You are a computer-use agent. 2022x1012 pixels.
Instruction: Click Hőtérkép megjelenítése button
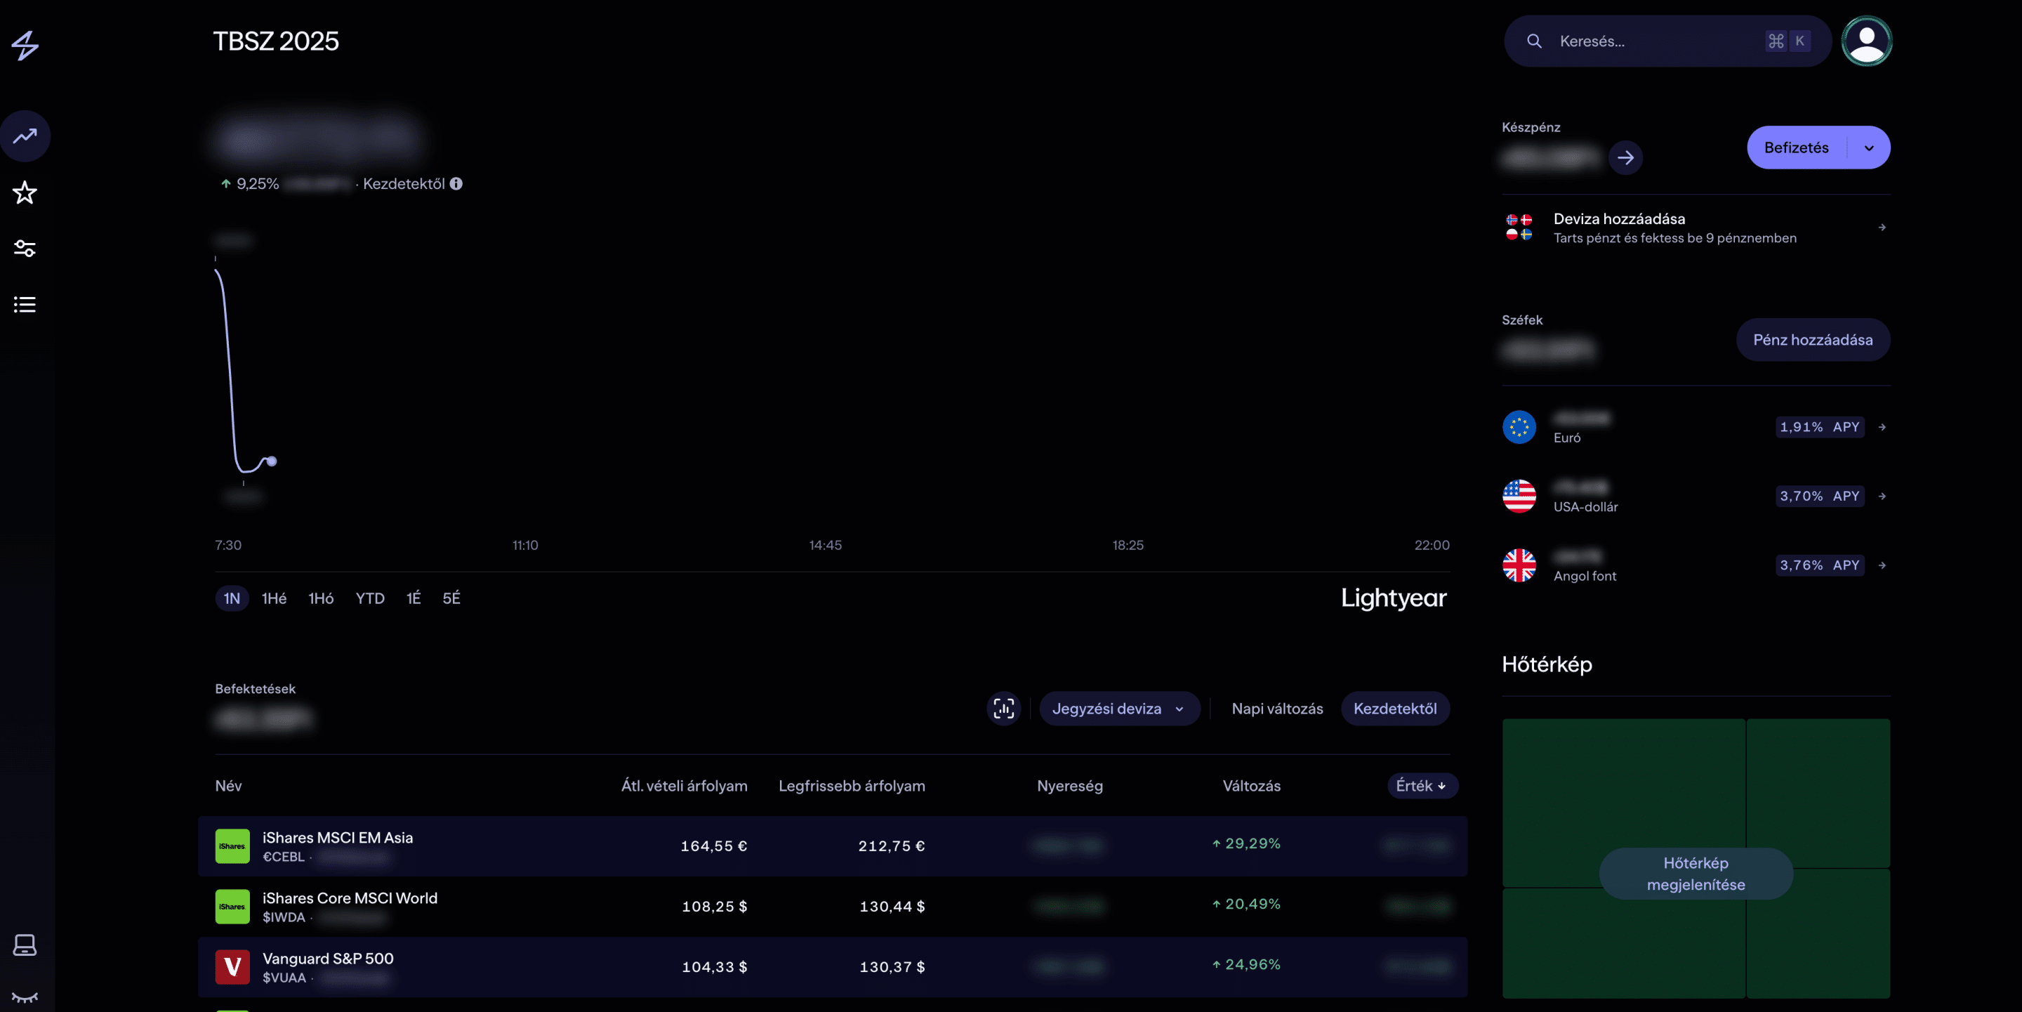pyautogui.click(x=1695, y=873)
